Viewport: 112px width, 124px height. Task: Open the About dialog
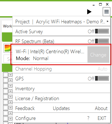pyautogui.click(x=101, y=108)
